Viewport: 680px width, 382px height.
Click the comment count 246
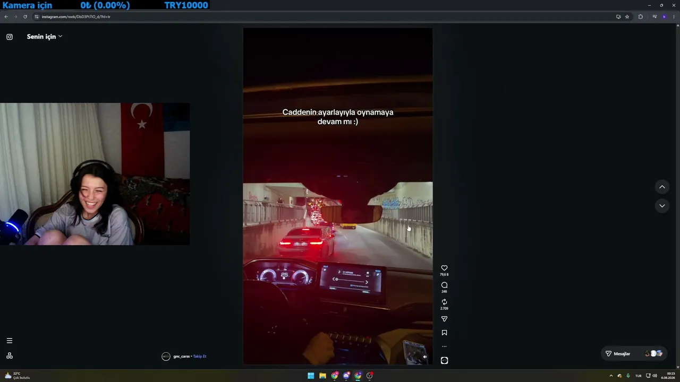(x=444, y=292)
